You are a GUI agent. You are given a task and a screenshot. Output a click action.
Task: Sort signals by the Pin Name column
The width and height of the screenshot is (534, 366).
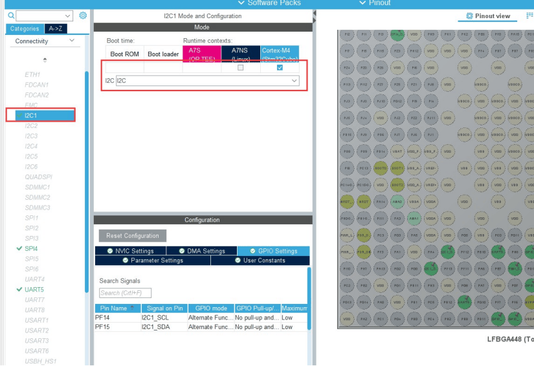click(118, 308)
